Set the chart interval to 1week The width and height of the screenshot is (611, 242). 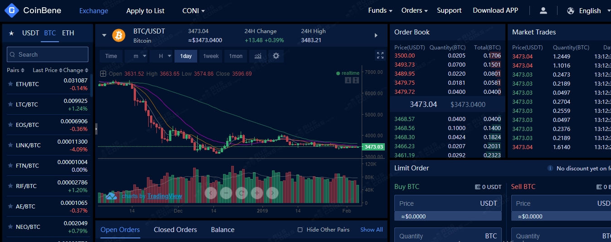pyautogui.click(x=211, y=56)
